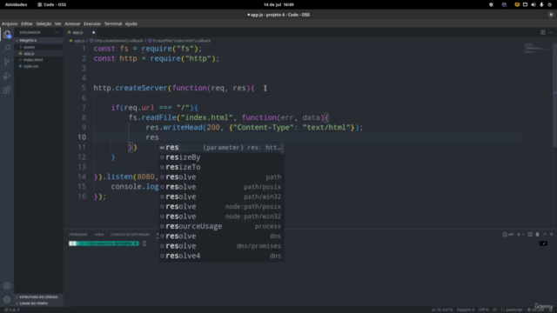The width and height of the screenshot is (557, 313).
Task: Click the unsaved dot on app.js tab
Action: pos(93,32)
